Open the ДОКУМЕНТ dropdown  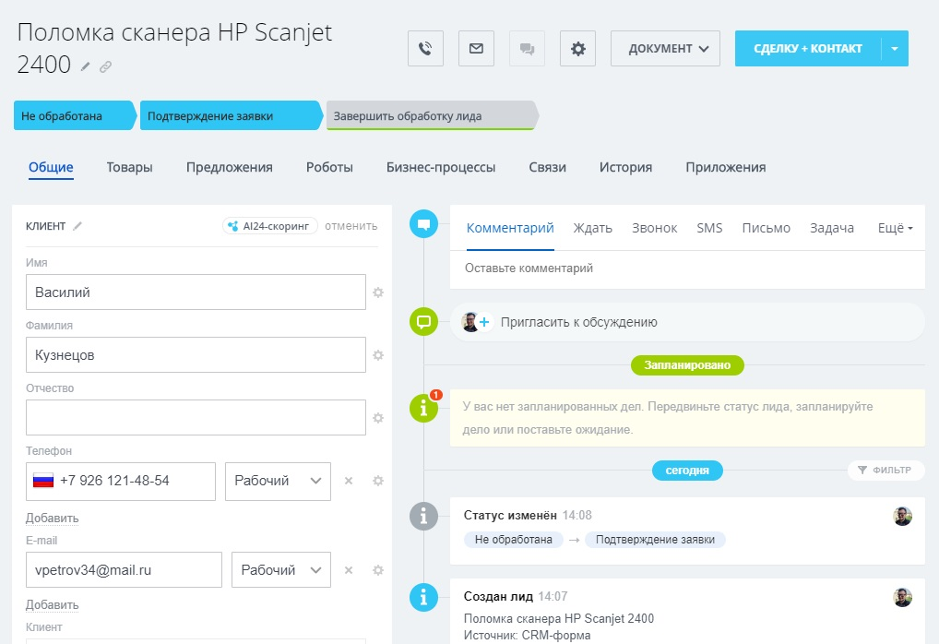pyautogui.click(x=665, y=49)
